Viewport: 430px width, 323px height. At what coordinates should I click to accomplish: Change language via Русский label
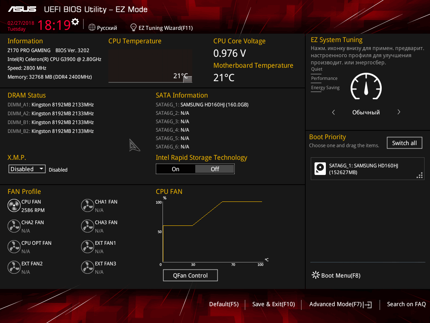(107, 28)
